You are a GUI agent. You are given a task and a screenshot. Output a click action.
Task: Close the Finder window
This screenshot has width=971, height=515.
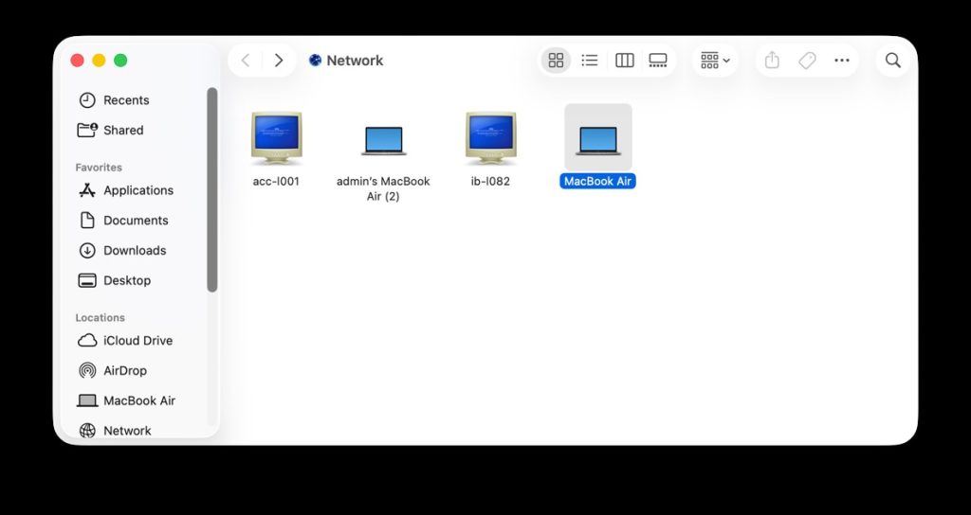pyautogui.click(x=78, y=60)
